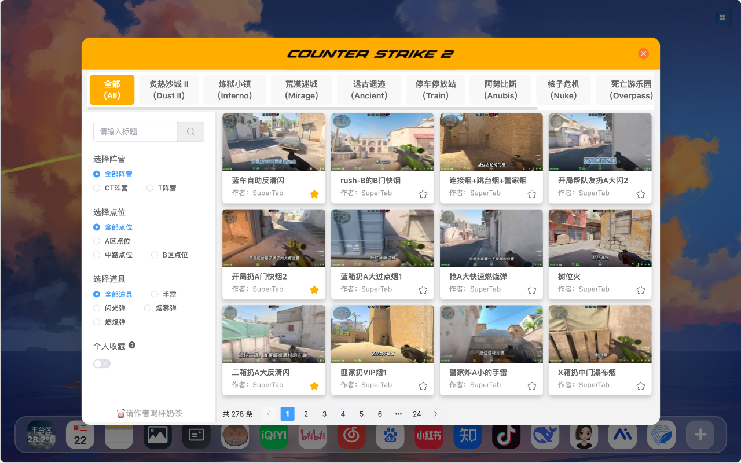Click 请作者喝杯奶茶 link

(149, 413)
